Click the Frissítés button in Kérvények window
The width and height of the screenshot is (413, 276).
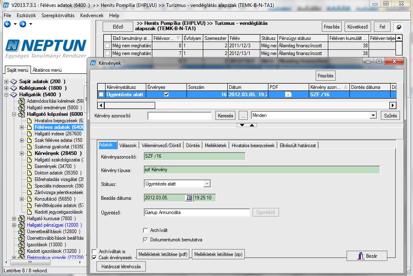coord(325,76)
